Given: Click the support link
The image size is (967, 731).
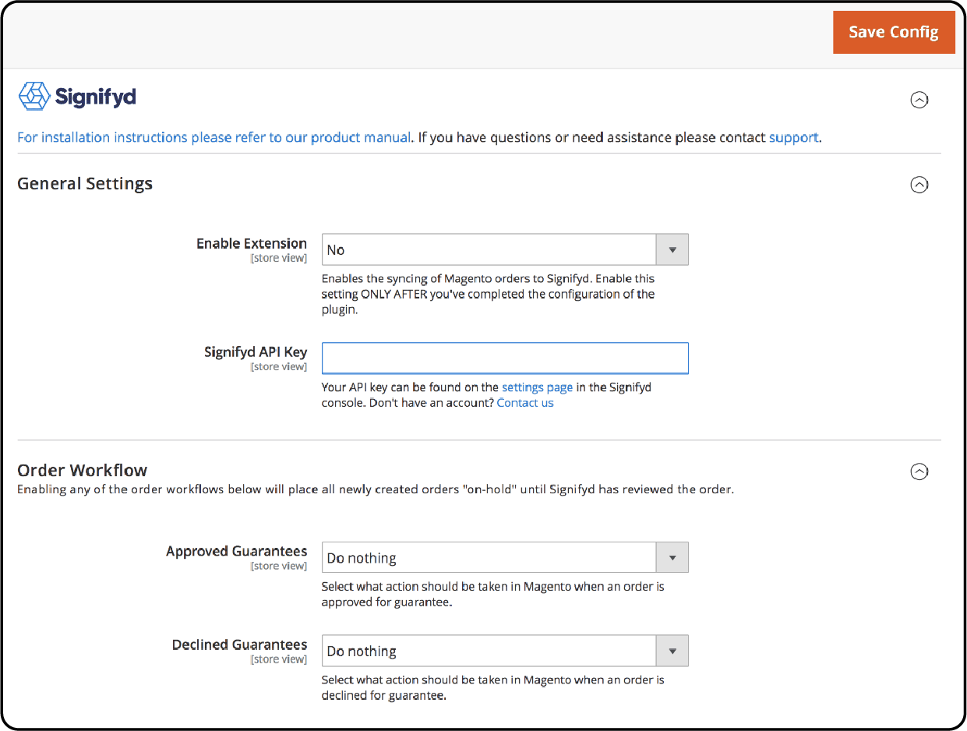Looking at the screenshot, I should 793,138.
